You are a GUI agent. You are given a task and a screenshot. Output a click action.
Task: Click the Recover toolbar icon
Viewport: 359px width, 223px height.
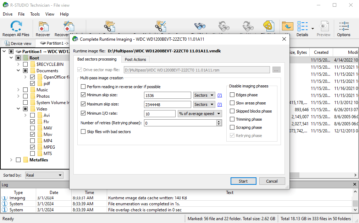pos(43,26)
